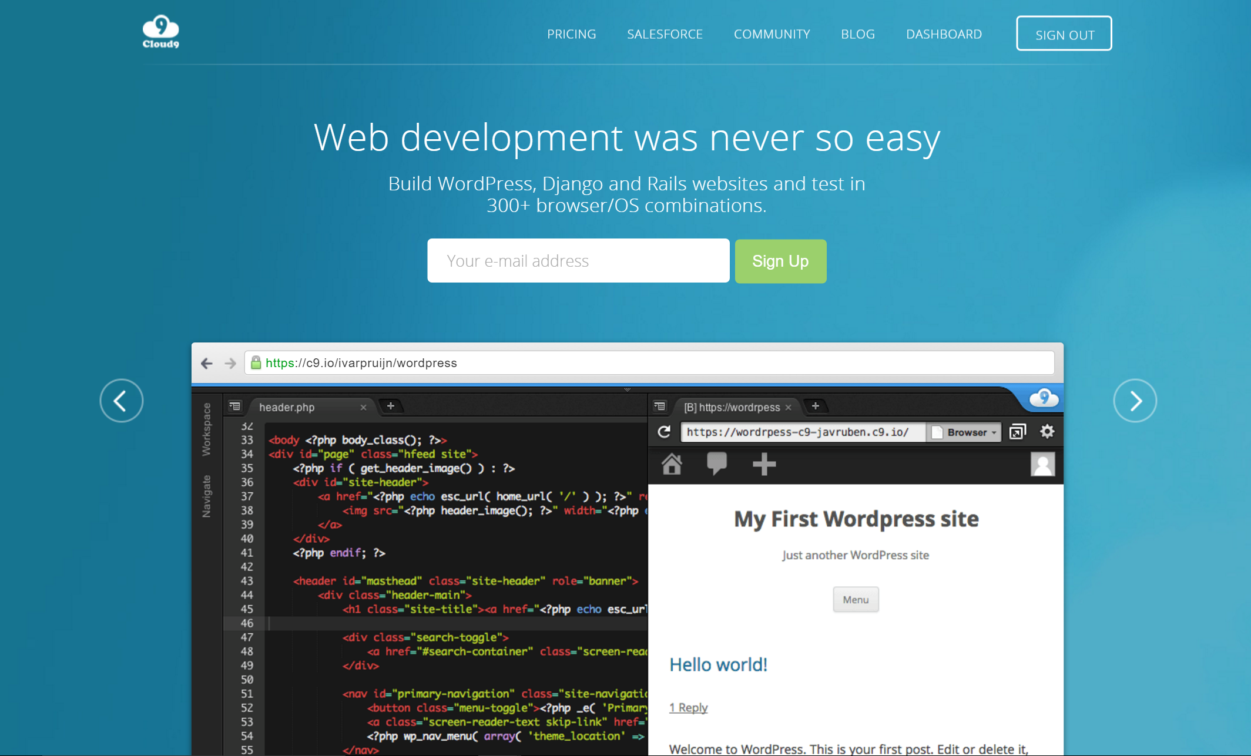Click the e-mail address input field

(578, 261)
